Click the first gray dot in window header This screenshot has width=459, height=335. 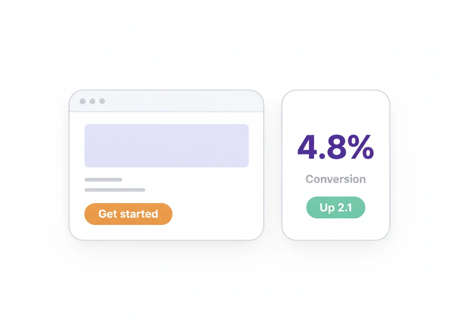pos(83,101)
